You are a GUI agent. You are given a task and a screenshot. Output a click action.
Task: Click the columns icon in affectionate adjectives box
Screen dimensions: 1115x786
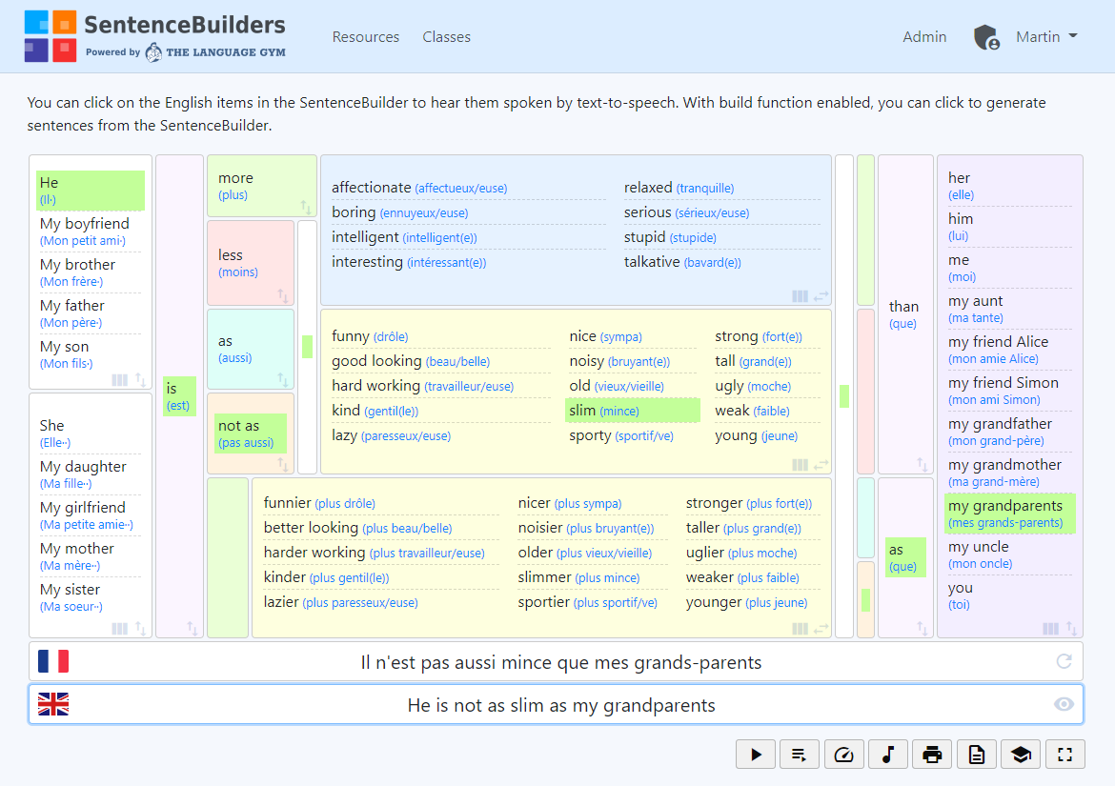800,296
